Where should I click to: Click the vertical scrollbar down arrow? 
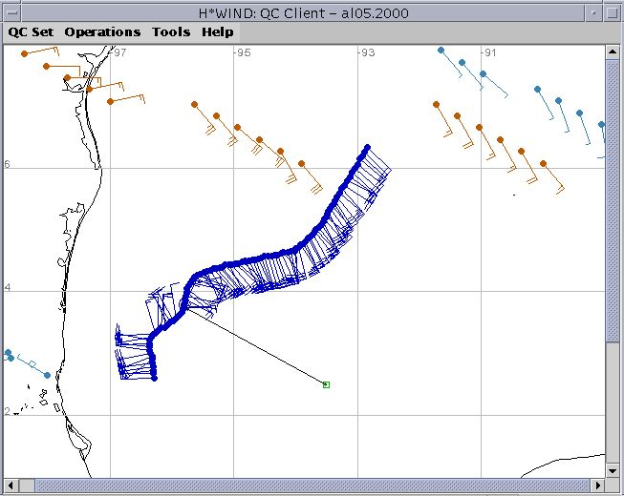pos(614,470)
